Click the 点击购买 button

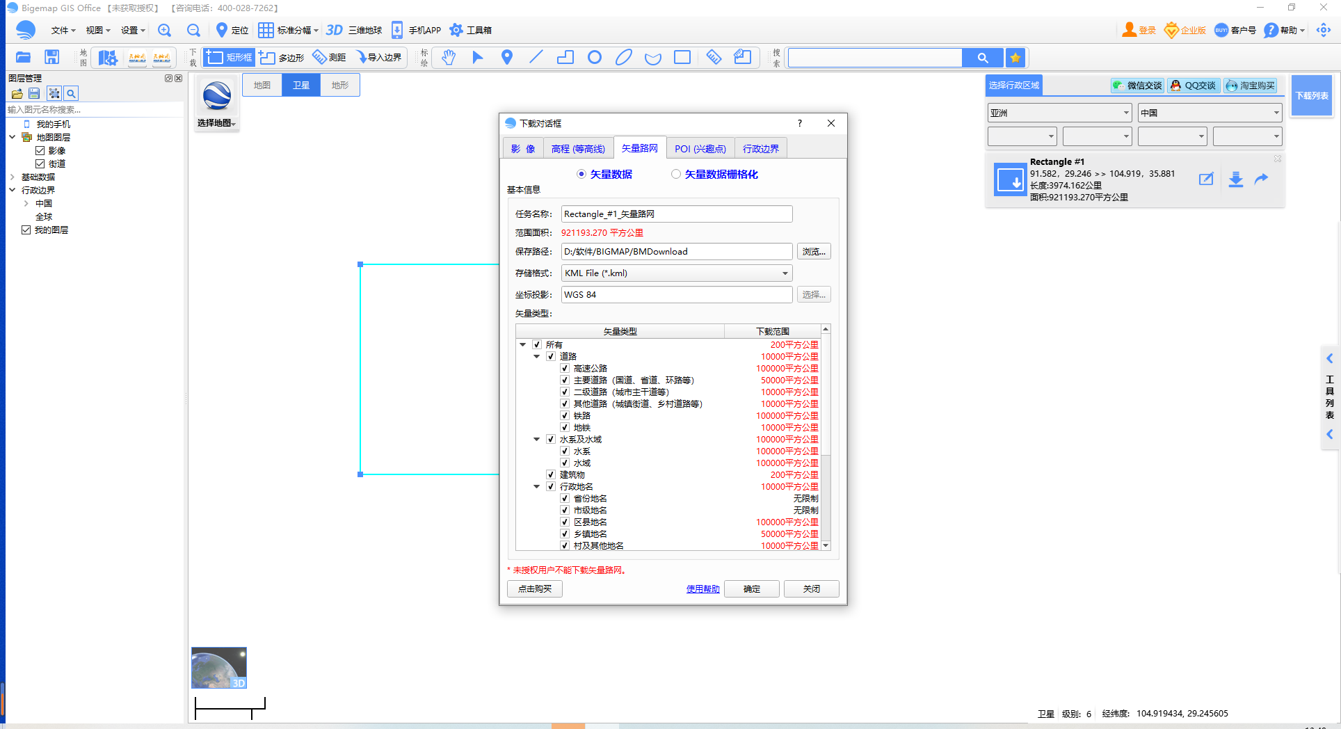pyautogui.click(x=535, y=588)
